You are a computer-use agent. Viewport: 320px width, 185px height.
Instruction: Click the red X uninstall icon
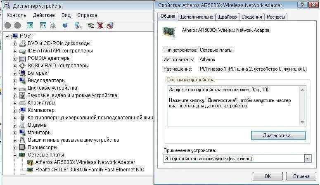tap(100, 25)
